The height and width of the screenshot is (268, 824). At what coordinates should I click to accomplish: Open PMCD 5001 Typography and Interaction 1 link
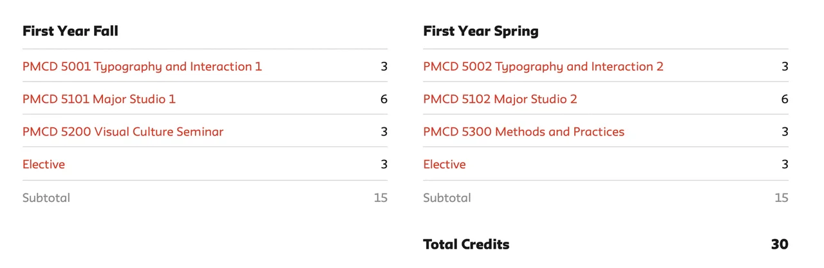click(x=142, y=66)
